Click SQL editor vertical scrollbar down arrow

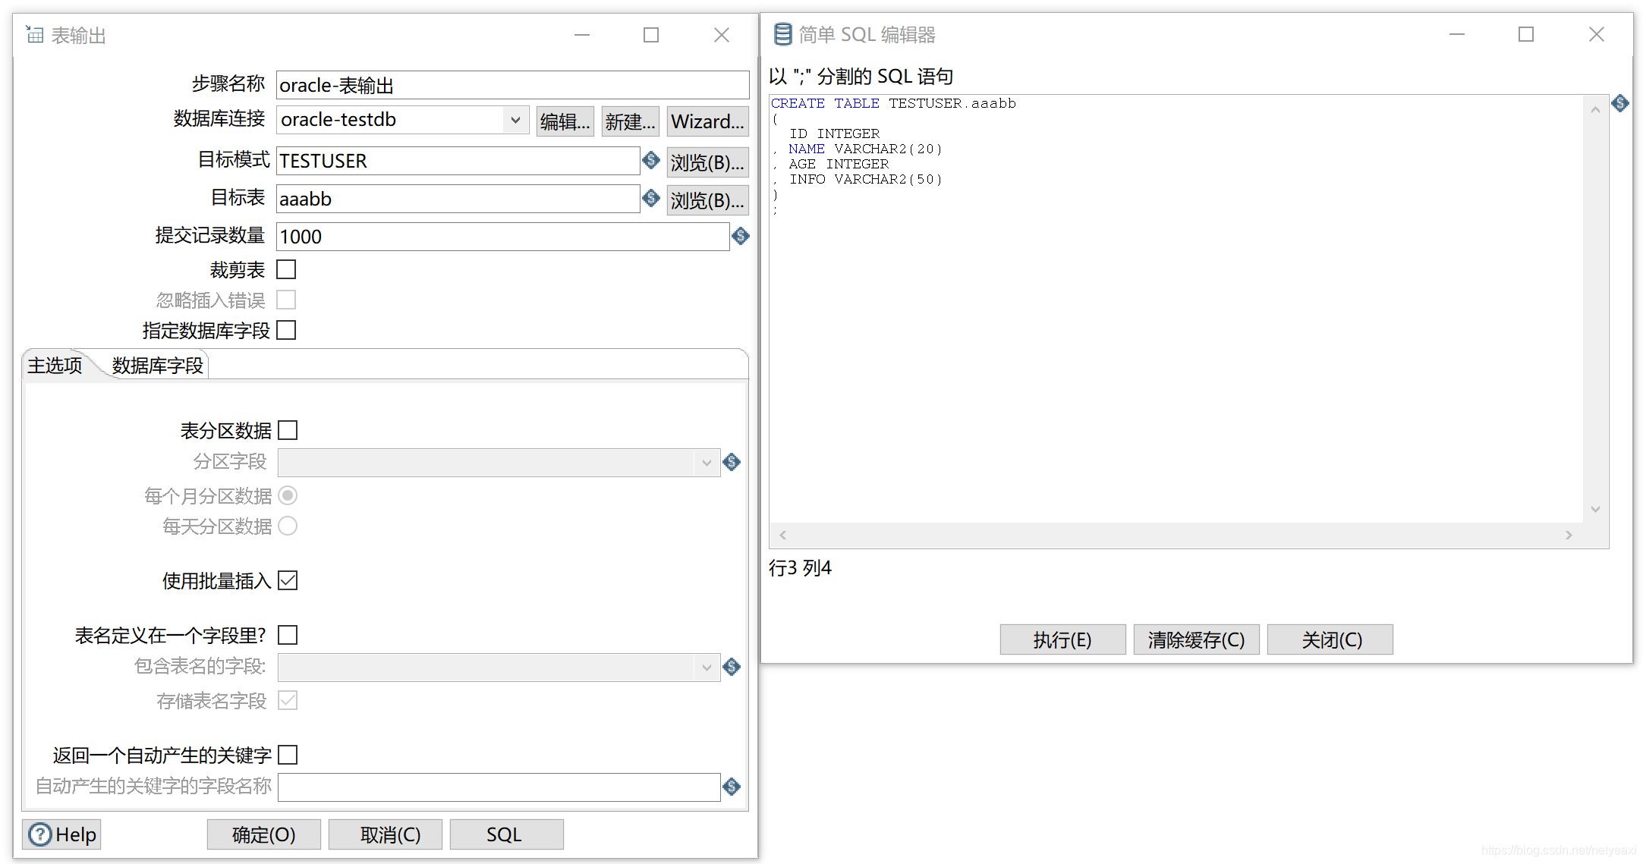point(1595,509)
